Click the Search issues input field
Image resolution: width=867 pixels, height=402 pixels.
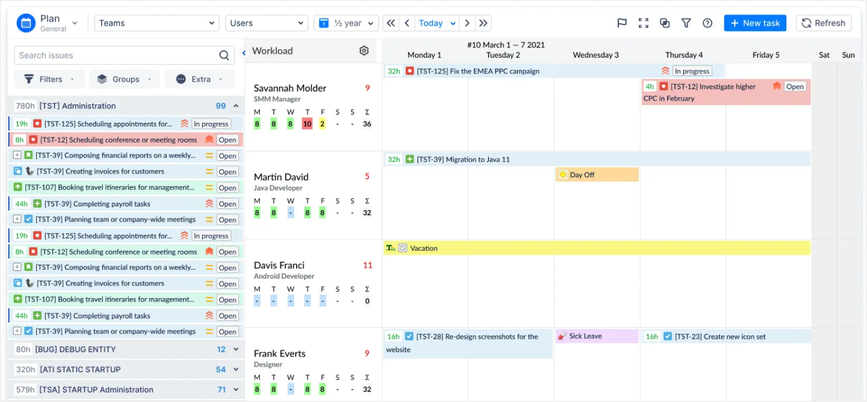pos(114,56)
